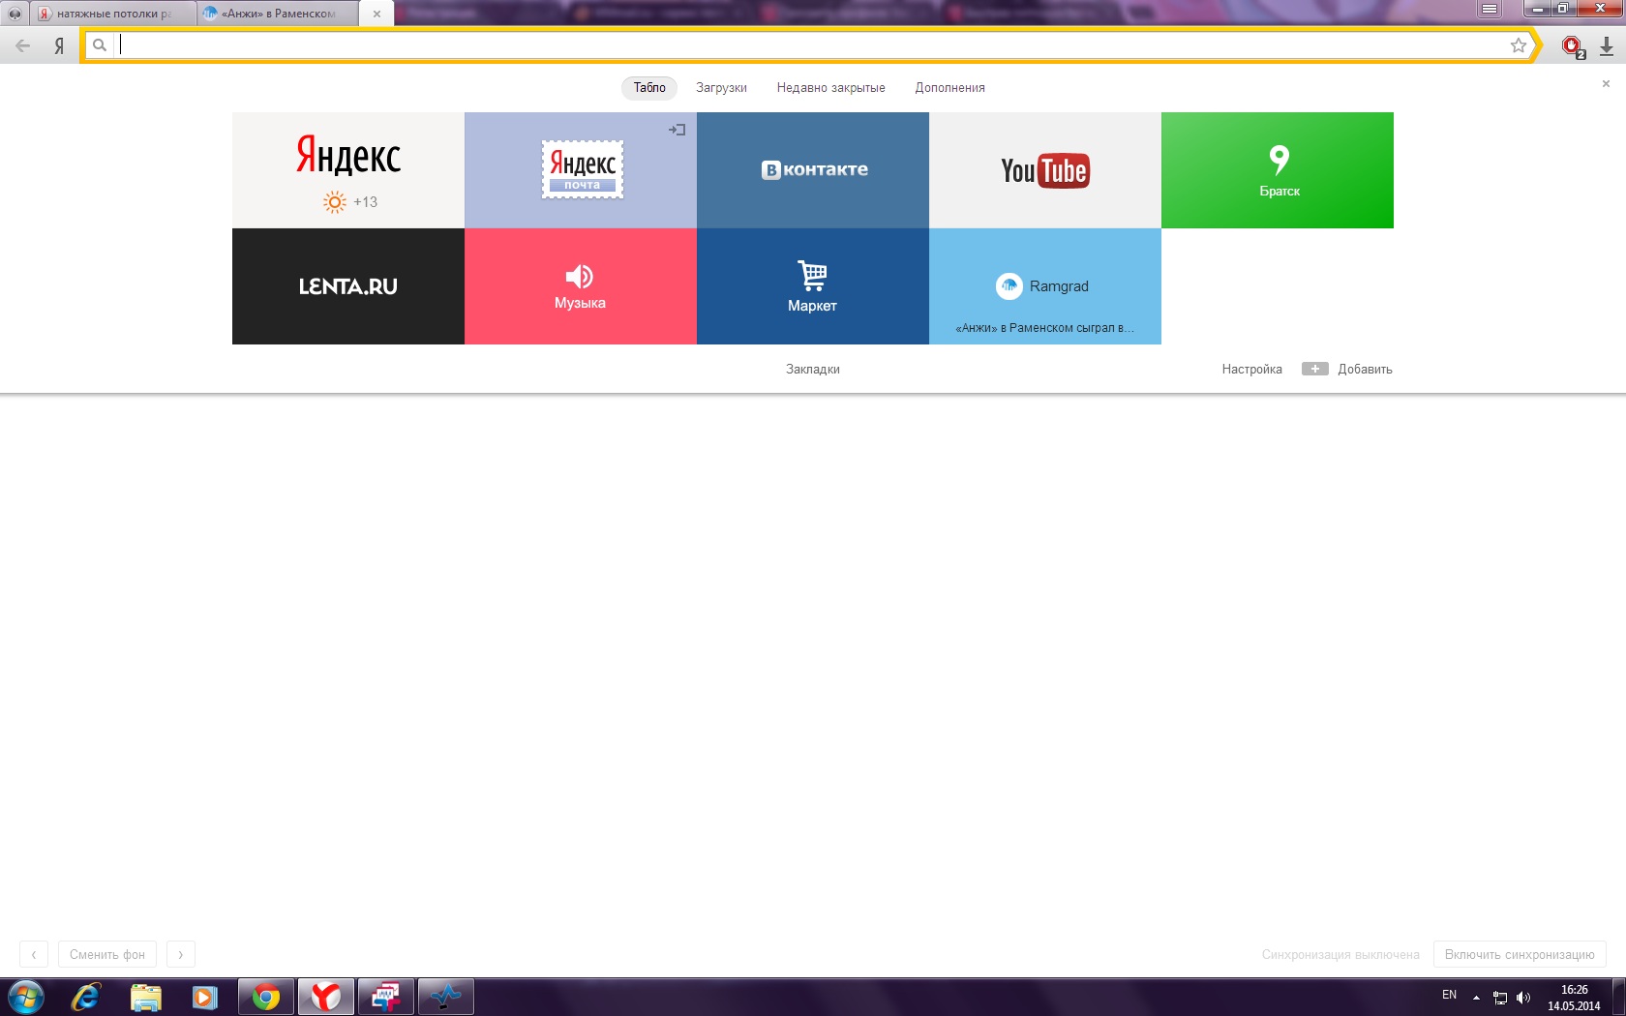Open the Windows Start menu

pos(25,997)
